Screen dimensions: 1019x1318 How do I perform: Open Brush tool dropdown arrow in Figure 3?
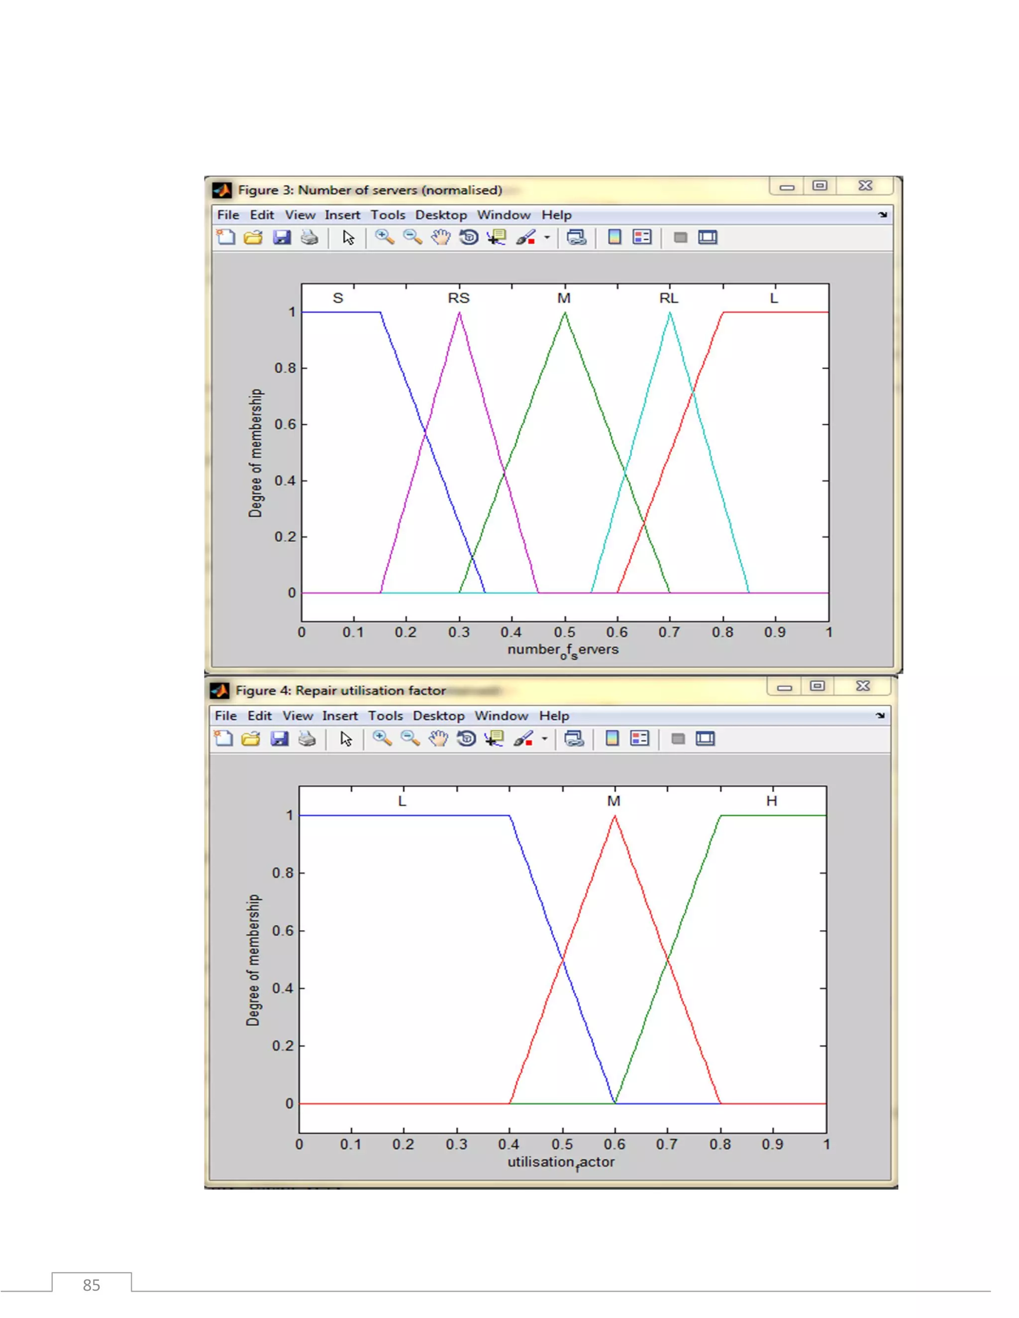(547, 237)
